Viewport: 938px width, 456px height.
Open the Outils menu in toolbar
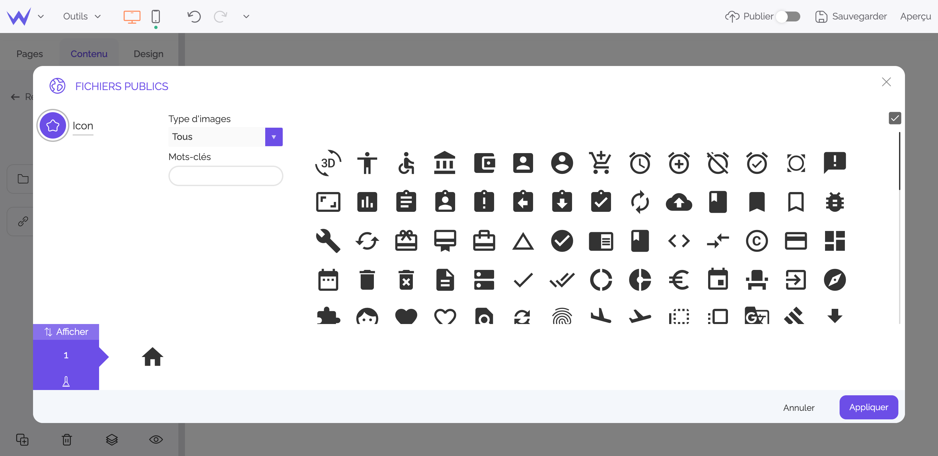point(81,16)
